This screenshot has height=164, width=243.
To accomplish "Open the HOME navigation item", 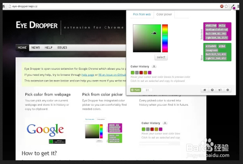I will tap(22, 47).
